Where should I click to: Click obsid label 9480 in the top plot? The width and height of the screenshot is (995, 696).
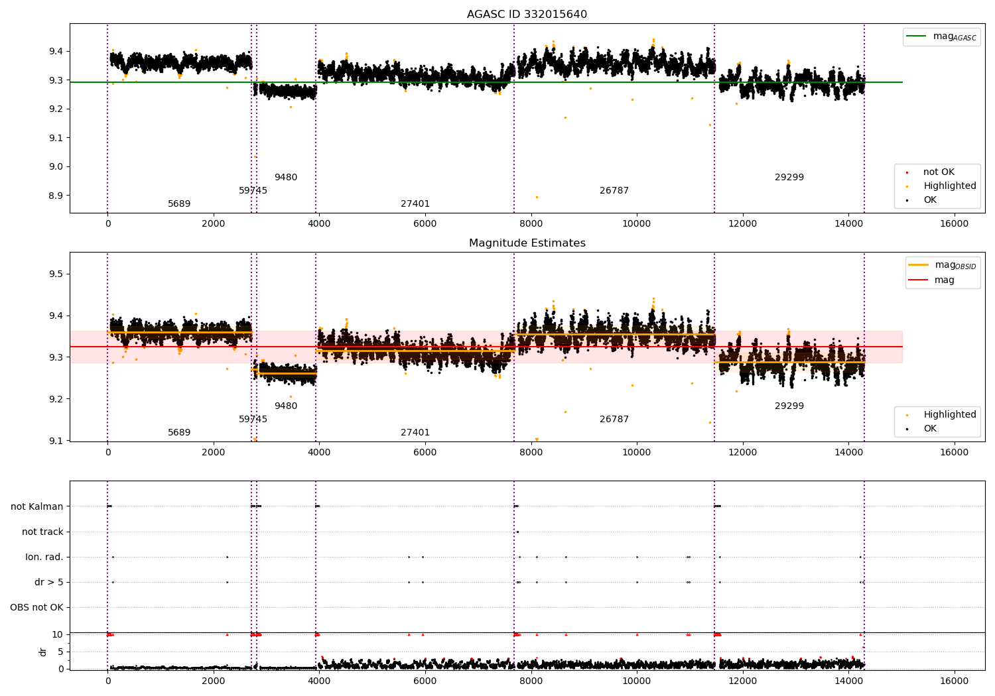coord(286,178)
